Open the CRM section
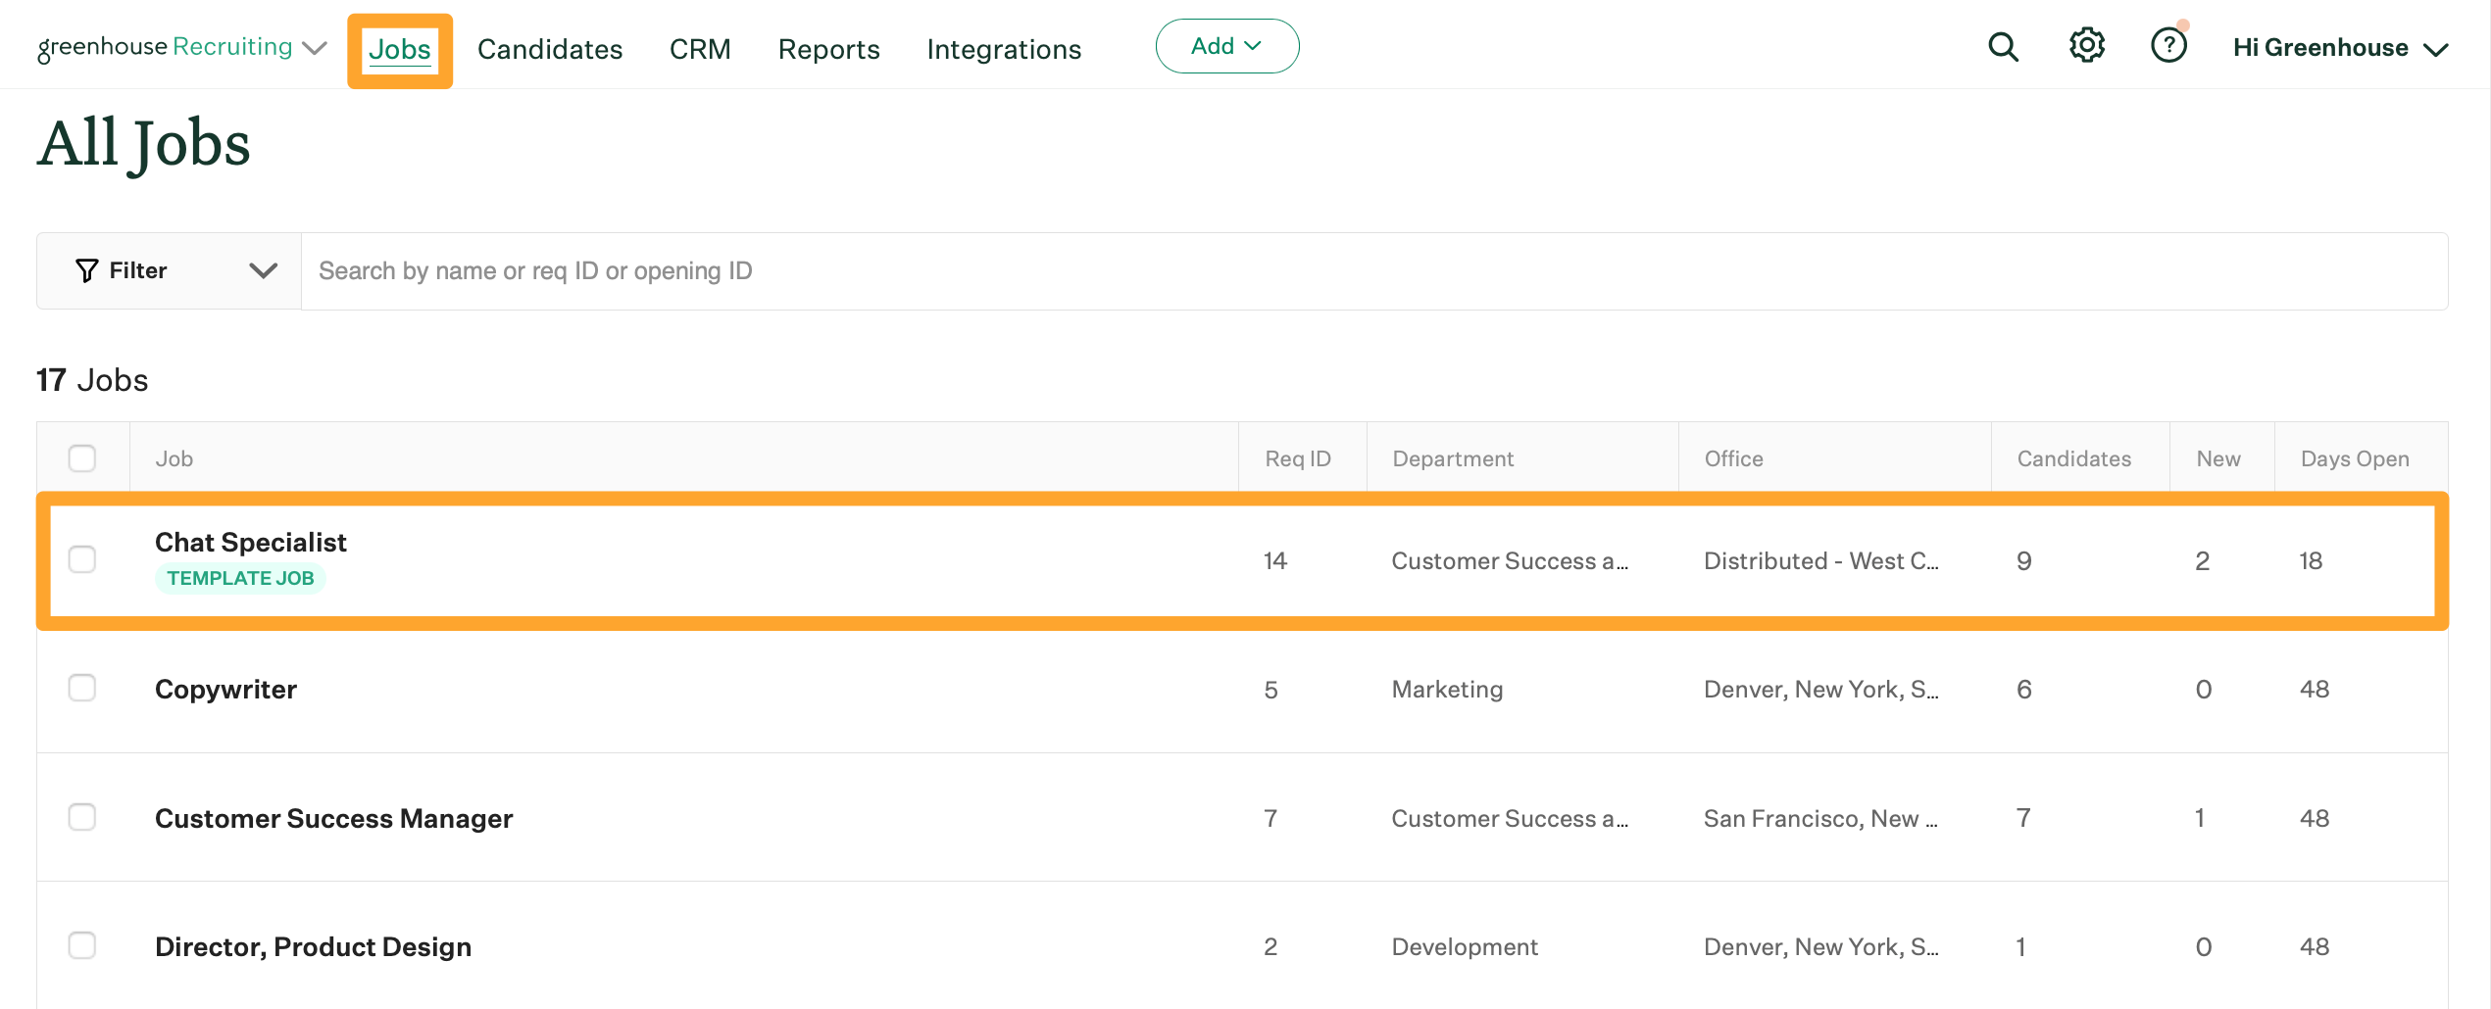The height and width of the screenshot is (1009, 2491). point(700,49)
